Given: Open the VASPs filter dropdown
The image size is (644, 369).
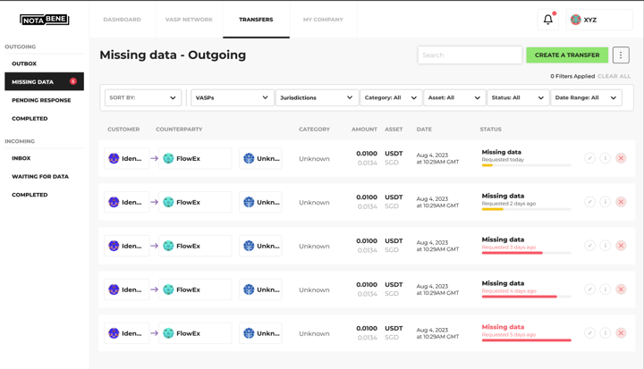Looking at the screenshot, I should 233,97.
